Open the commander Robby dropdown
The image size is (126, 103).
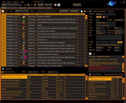pos(10,5)
